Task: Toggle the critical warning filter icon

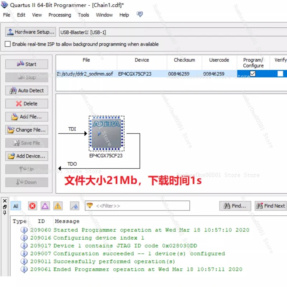Action: tap(45, 206)
